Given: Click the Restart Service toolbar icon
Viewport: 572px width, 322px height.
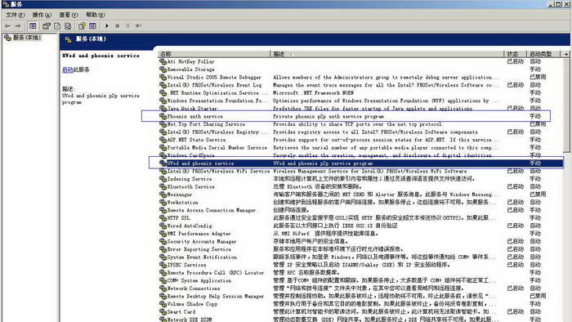Looking at the screenshot, I should tap(139, 26).
